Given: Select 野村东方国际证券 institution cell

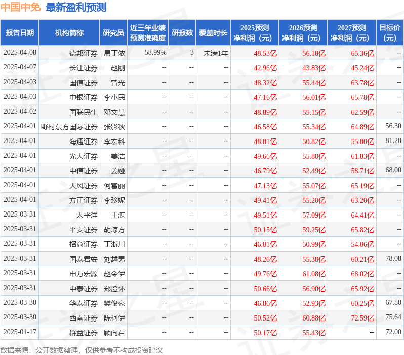Looking at the screenshot, I should click(x=69, y=127).
